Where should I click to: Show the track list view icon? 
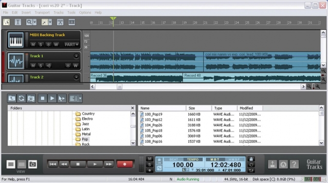tap(11, 165)
